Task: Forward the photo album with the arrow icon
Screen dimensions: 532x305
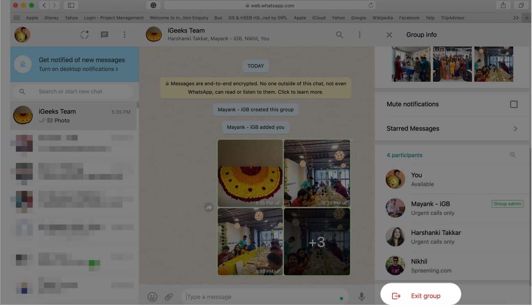Action: click(x=209, y=208)
